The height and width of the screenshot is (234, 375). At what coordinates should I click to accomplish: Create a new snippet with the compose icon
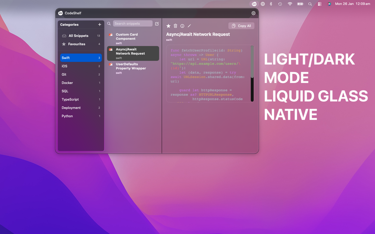(x=157, y=23)
